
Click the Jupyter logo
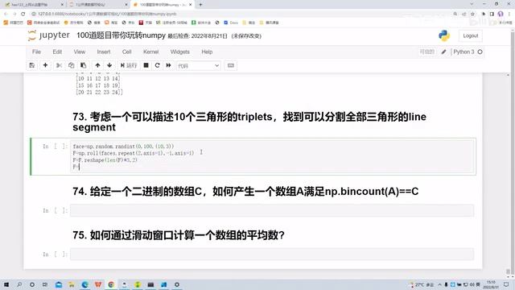pos(49,35)
